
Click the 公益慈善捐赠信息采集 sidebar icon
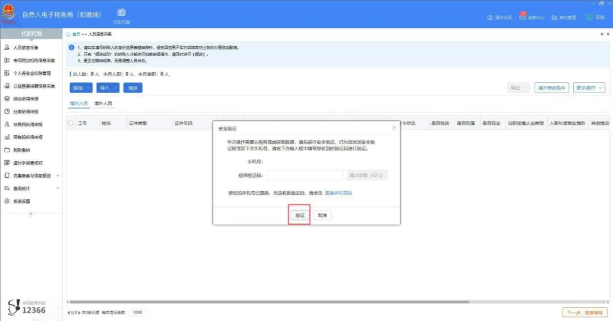7,86
